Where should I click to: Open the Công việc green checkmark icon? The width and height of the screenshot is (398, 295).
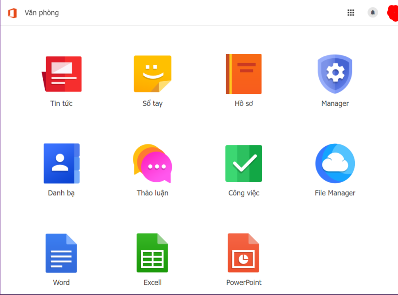[x=244, y=163]
